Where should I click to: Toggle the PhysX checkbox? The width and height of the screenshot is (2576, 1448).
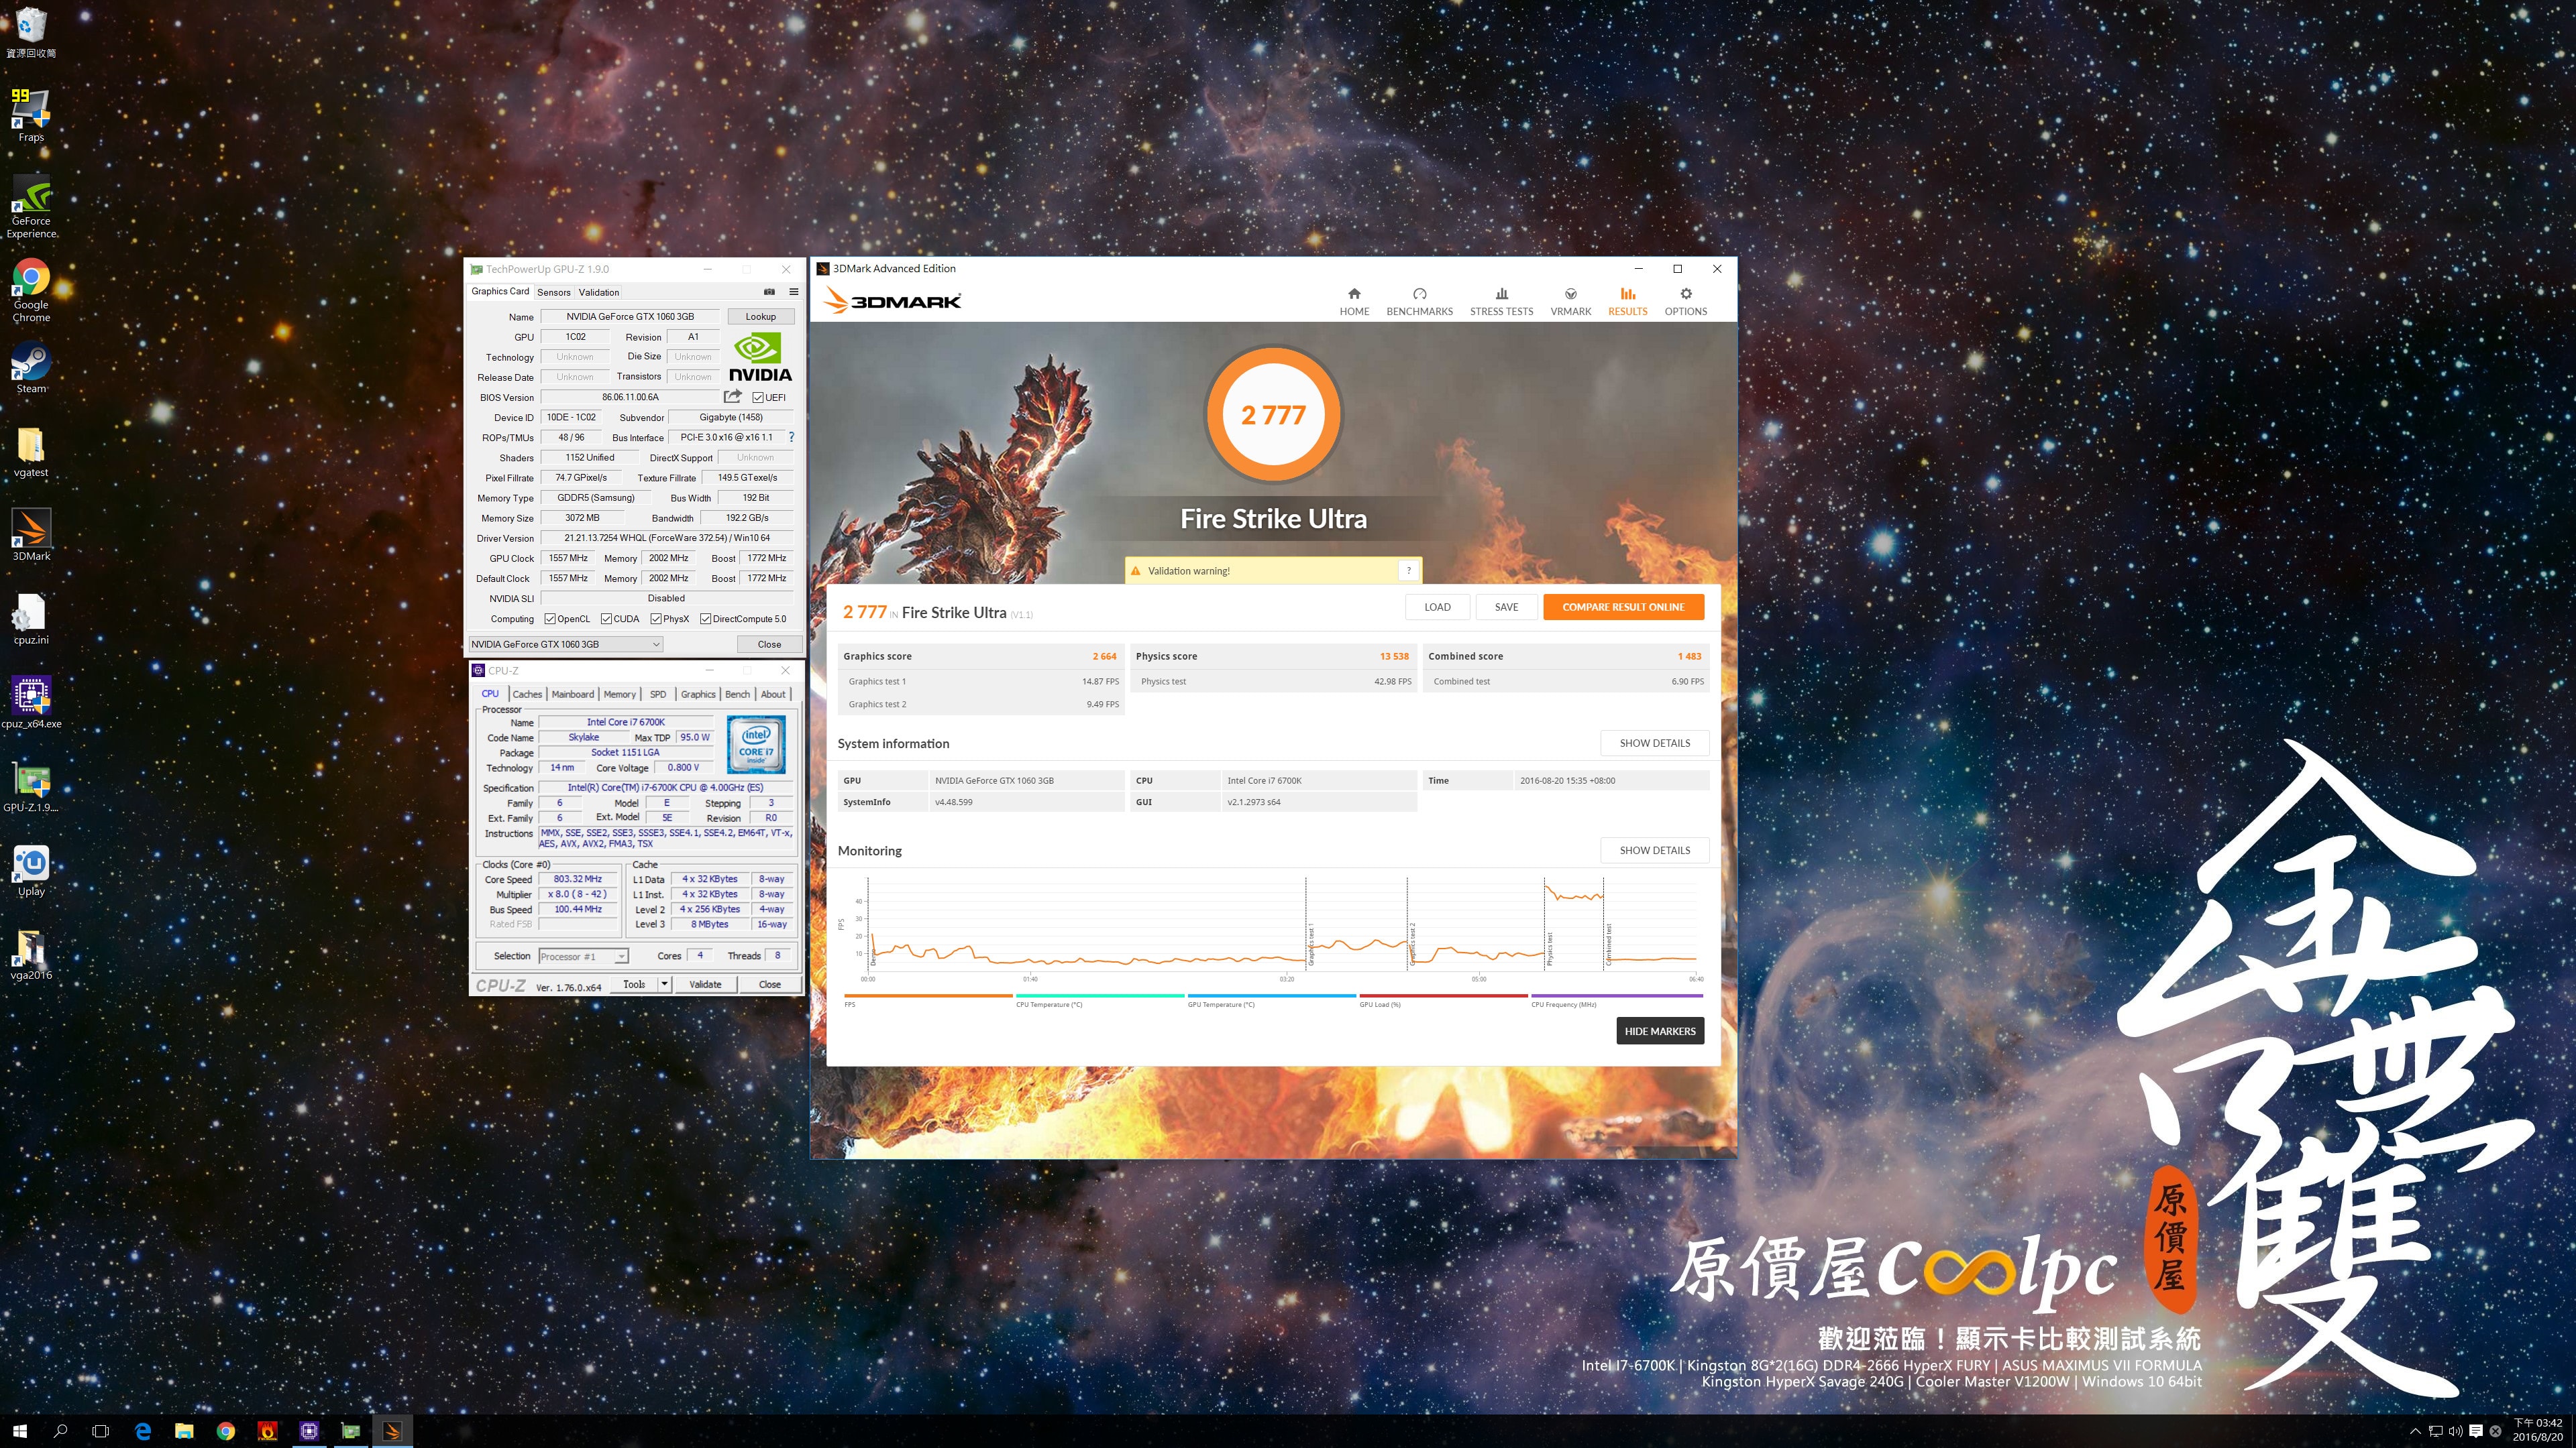(x=656, y=619)
